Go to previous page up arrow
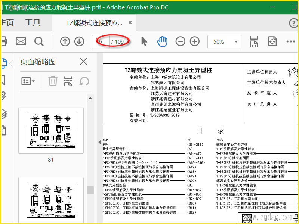 [x=65, y=41]
